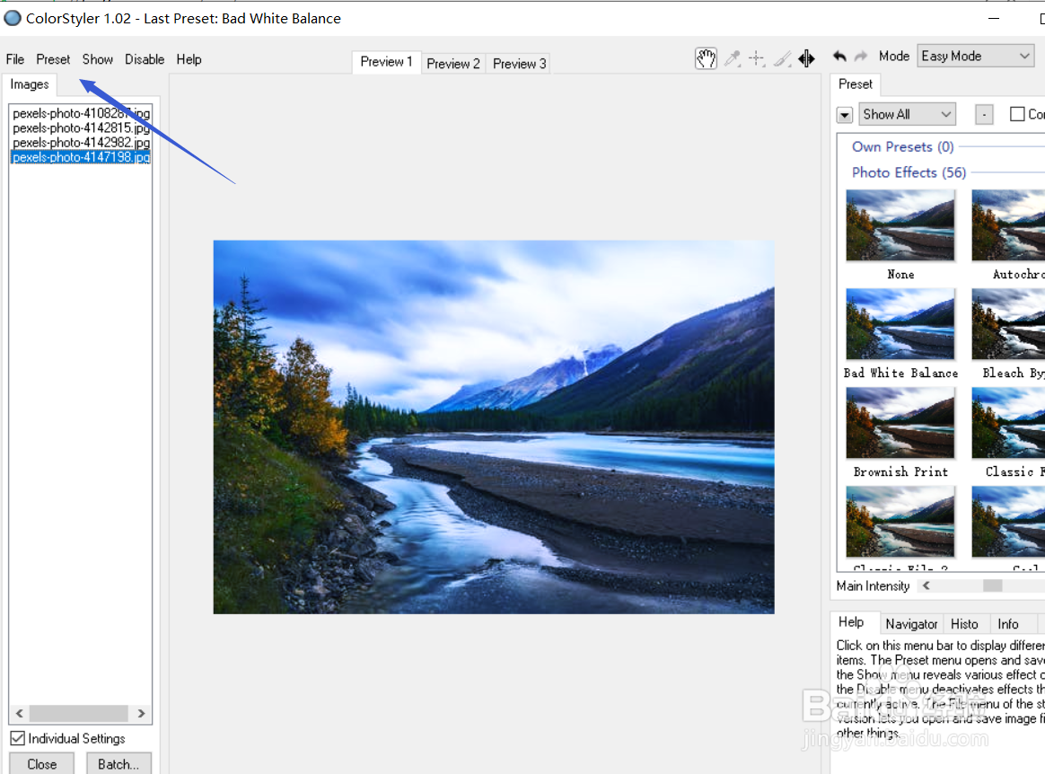Switch to the Histo tab

964,624
